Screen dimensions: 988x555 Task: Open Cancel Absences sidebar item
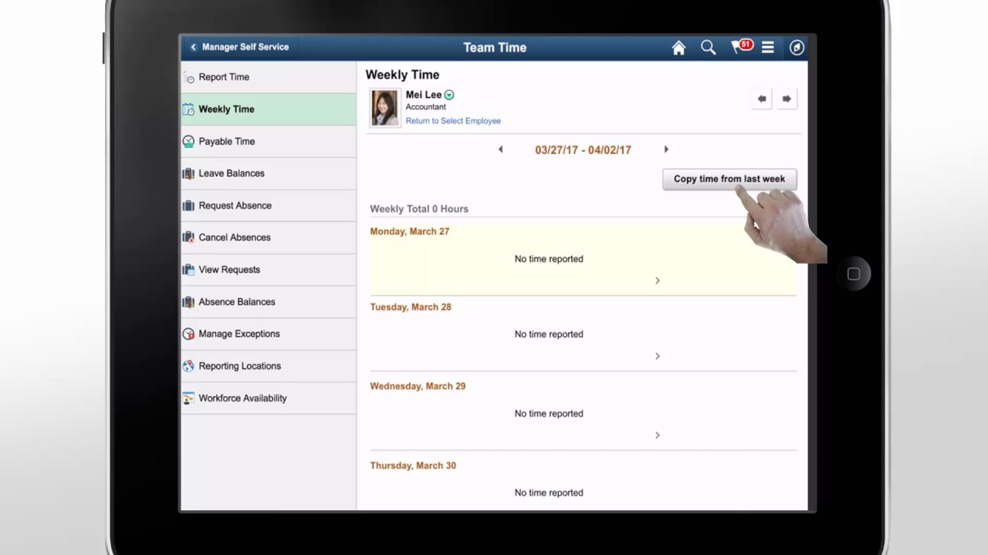269,237
